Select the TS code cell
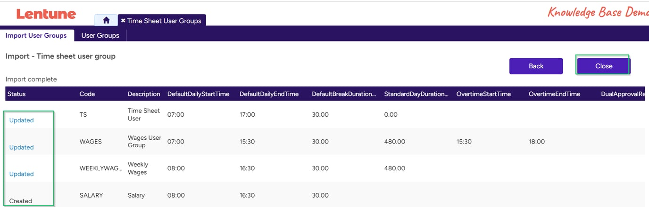 pos(83,114)
